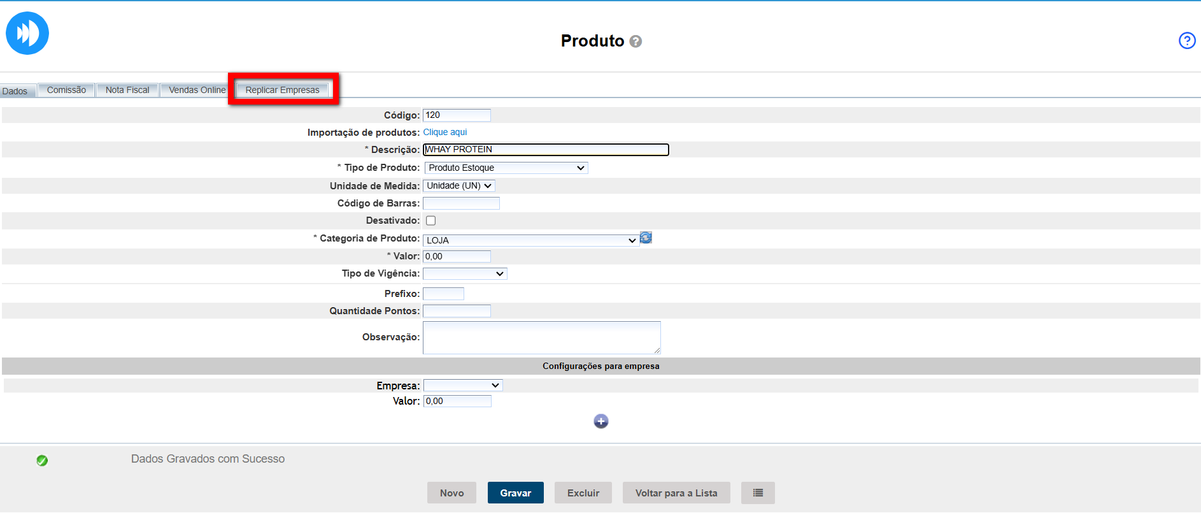The width and height of the screenshot is (1201, 513).
Task: Refresh the Categoria de Produto list
Action: [646, 238]
